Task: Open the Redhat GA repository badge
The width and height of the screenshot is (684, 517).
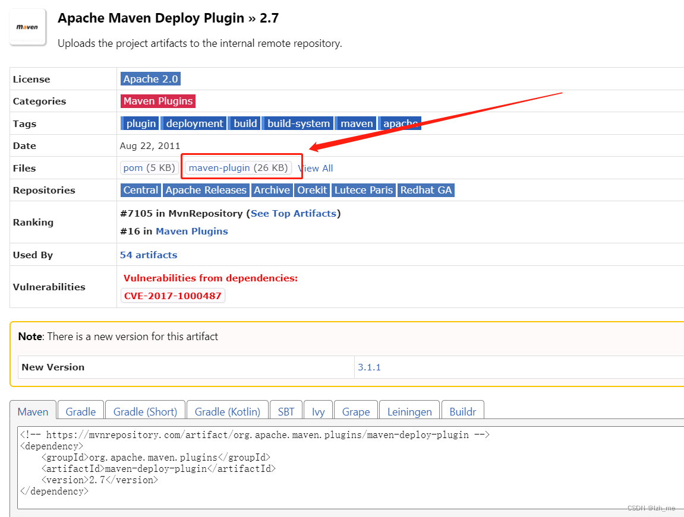Action: pos(425,190)
